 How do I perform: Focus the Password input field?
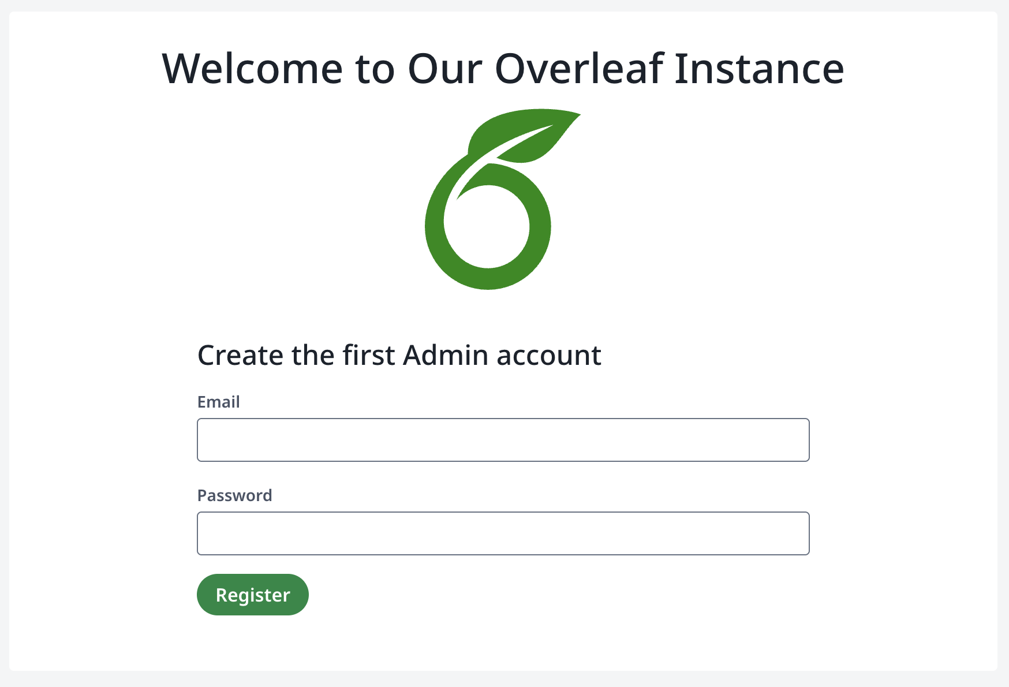[503, 533]
